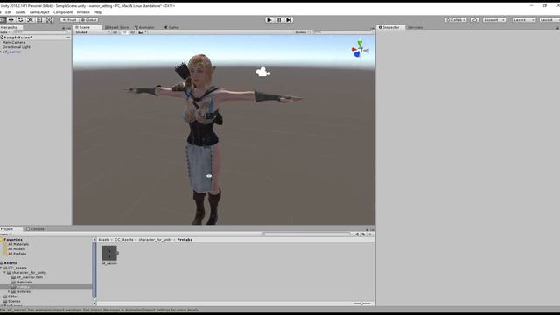Select Directional Light in the Hierarchy
560x315 pixels.
pyautogui.click(x=17, y=46)
